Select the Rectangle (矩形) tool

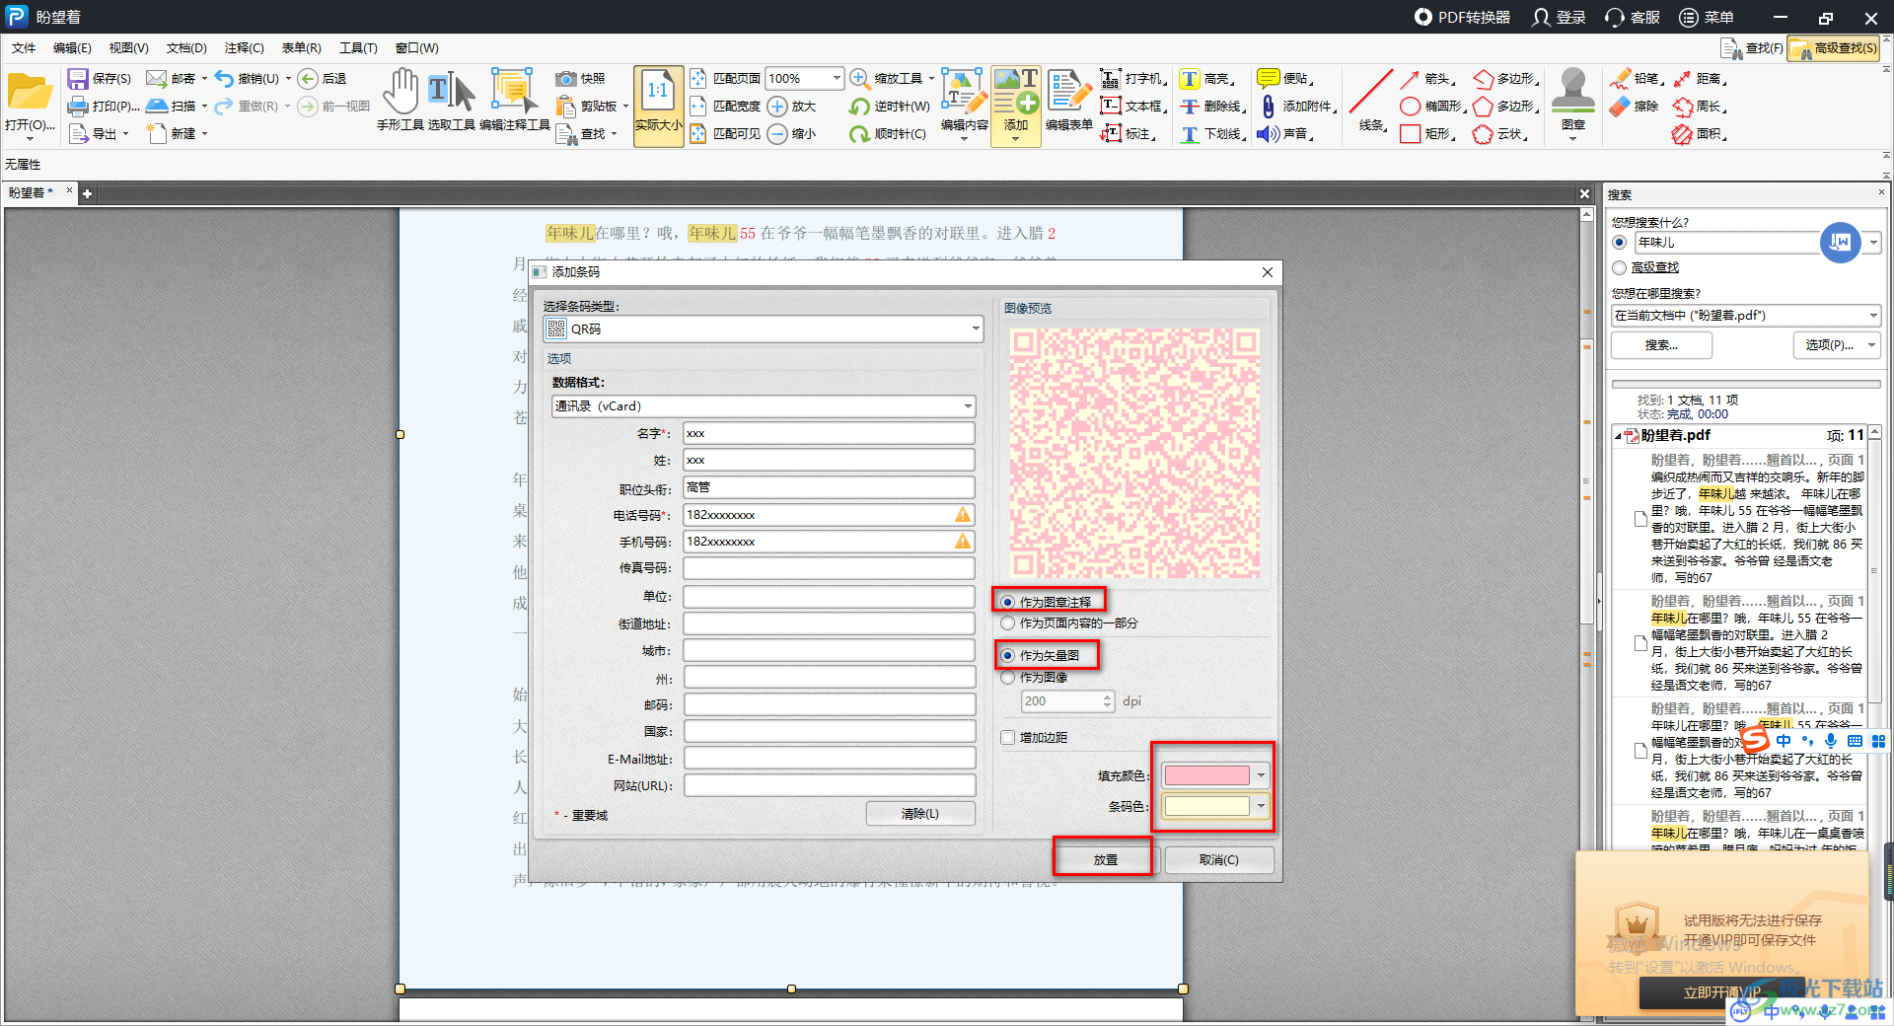pos(1426,134)
